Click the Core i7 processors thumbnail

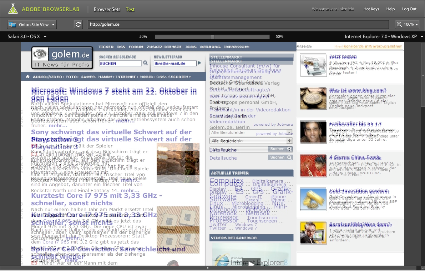click(178, 230)
